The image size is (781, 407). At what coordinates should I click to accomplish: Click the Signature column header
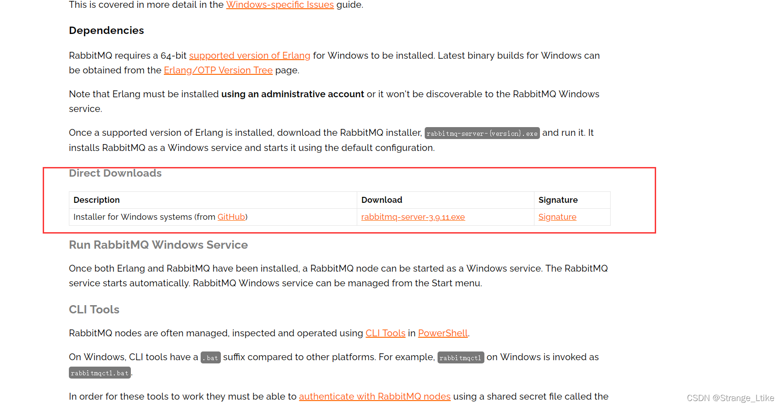tap(558, 200)
